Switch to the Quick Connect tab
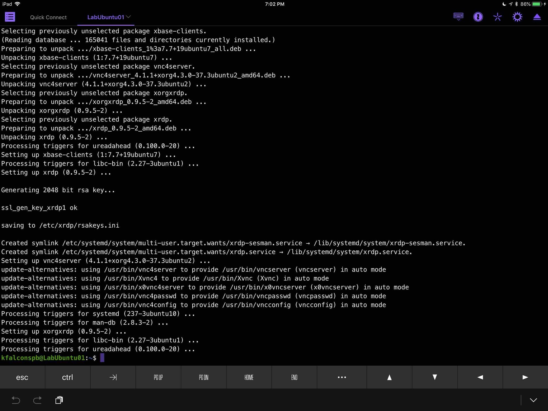The image size is (548, 411). tap(48, 17)
